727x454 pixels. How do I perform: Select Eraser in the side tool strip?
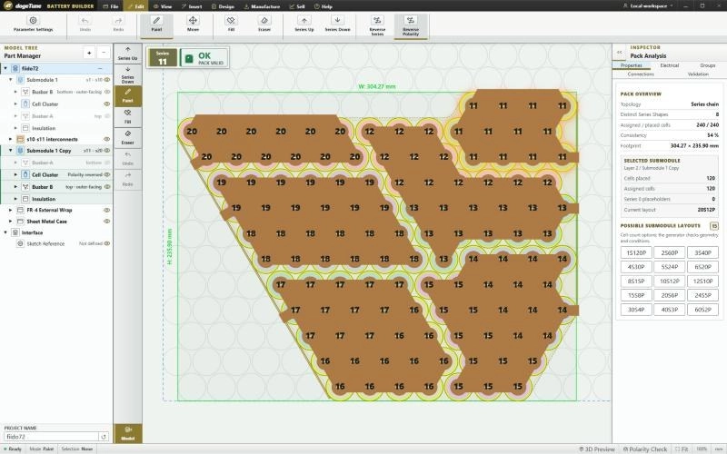pyautogui.click(x=128, y=138)
